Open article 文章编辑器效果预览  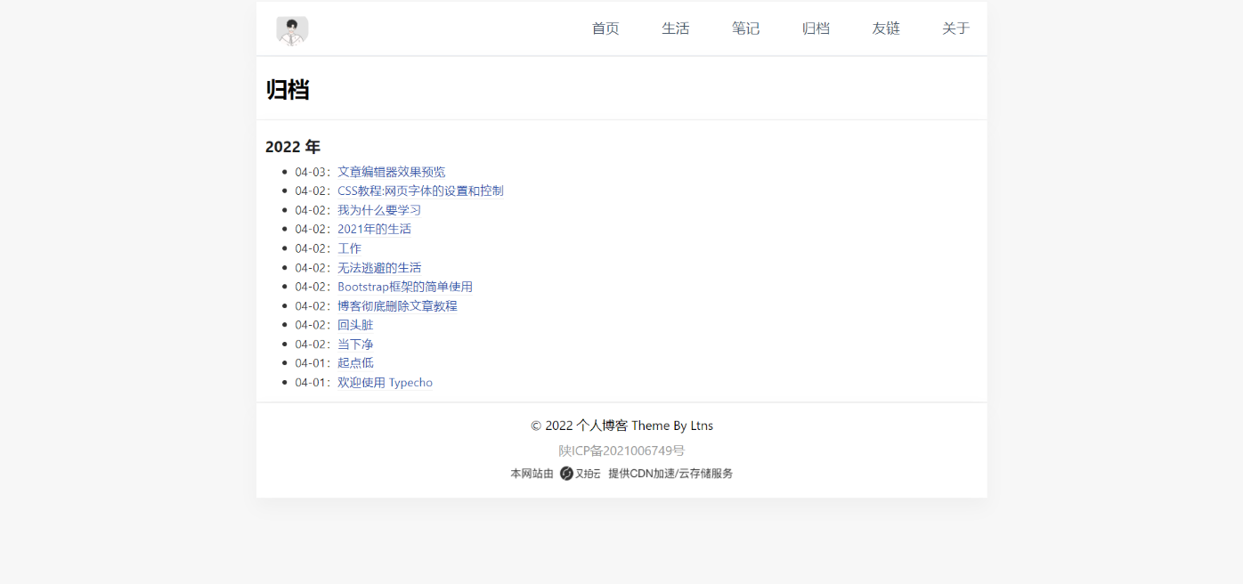click(391, 172)
